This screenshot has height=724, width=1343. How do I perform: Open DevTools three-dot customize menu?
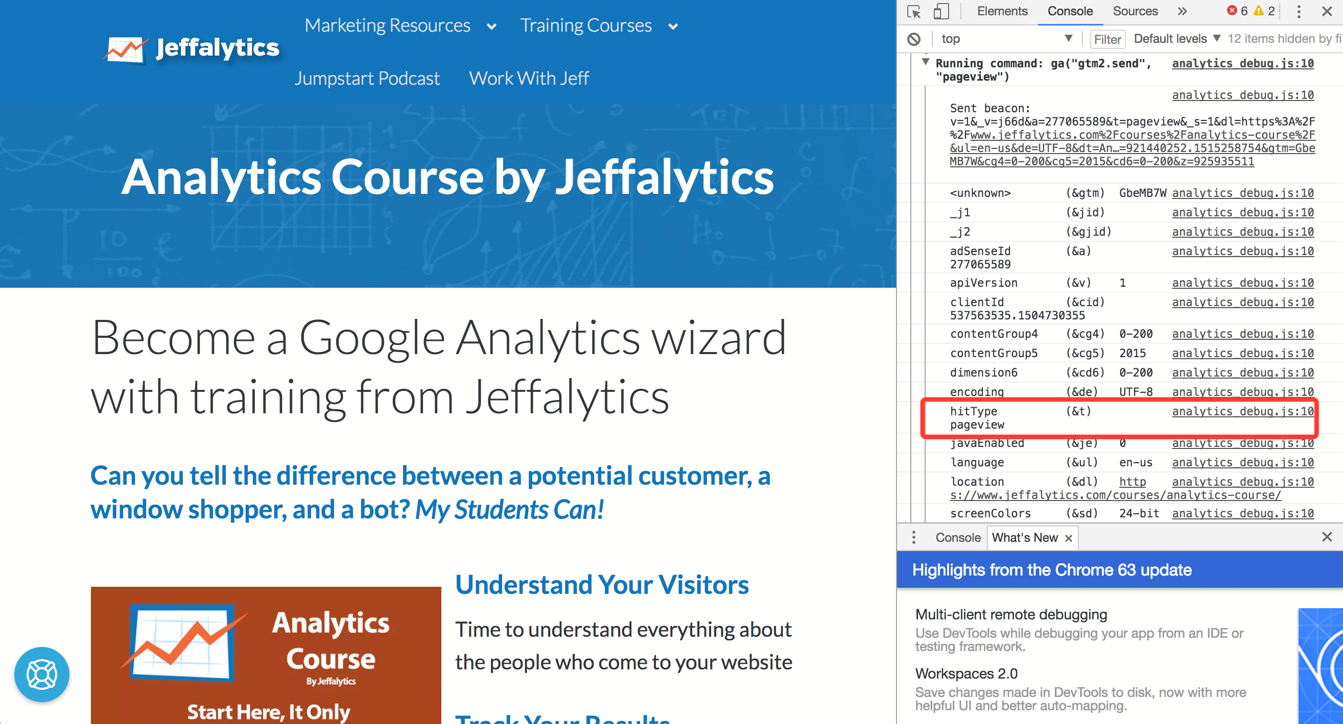pyautogui.click(x=1299, y=11)
